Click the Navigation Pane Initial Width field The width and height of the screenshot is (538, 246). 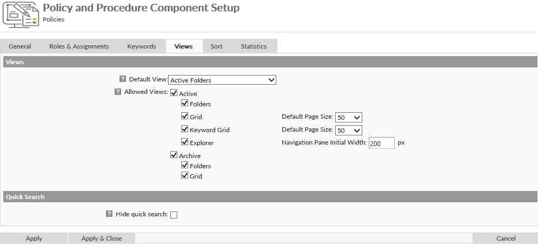(381, 143)
